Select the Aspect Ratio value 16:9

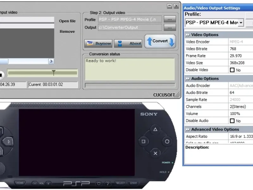[x=241, y=136]
